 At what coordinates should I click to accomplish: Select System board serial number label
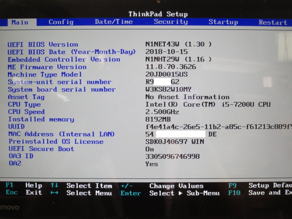(62, 89)
